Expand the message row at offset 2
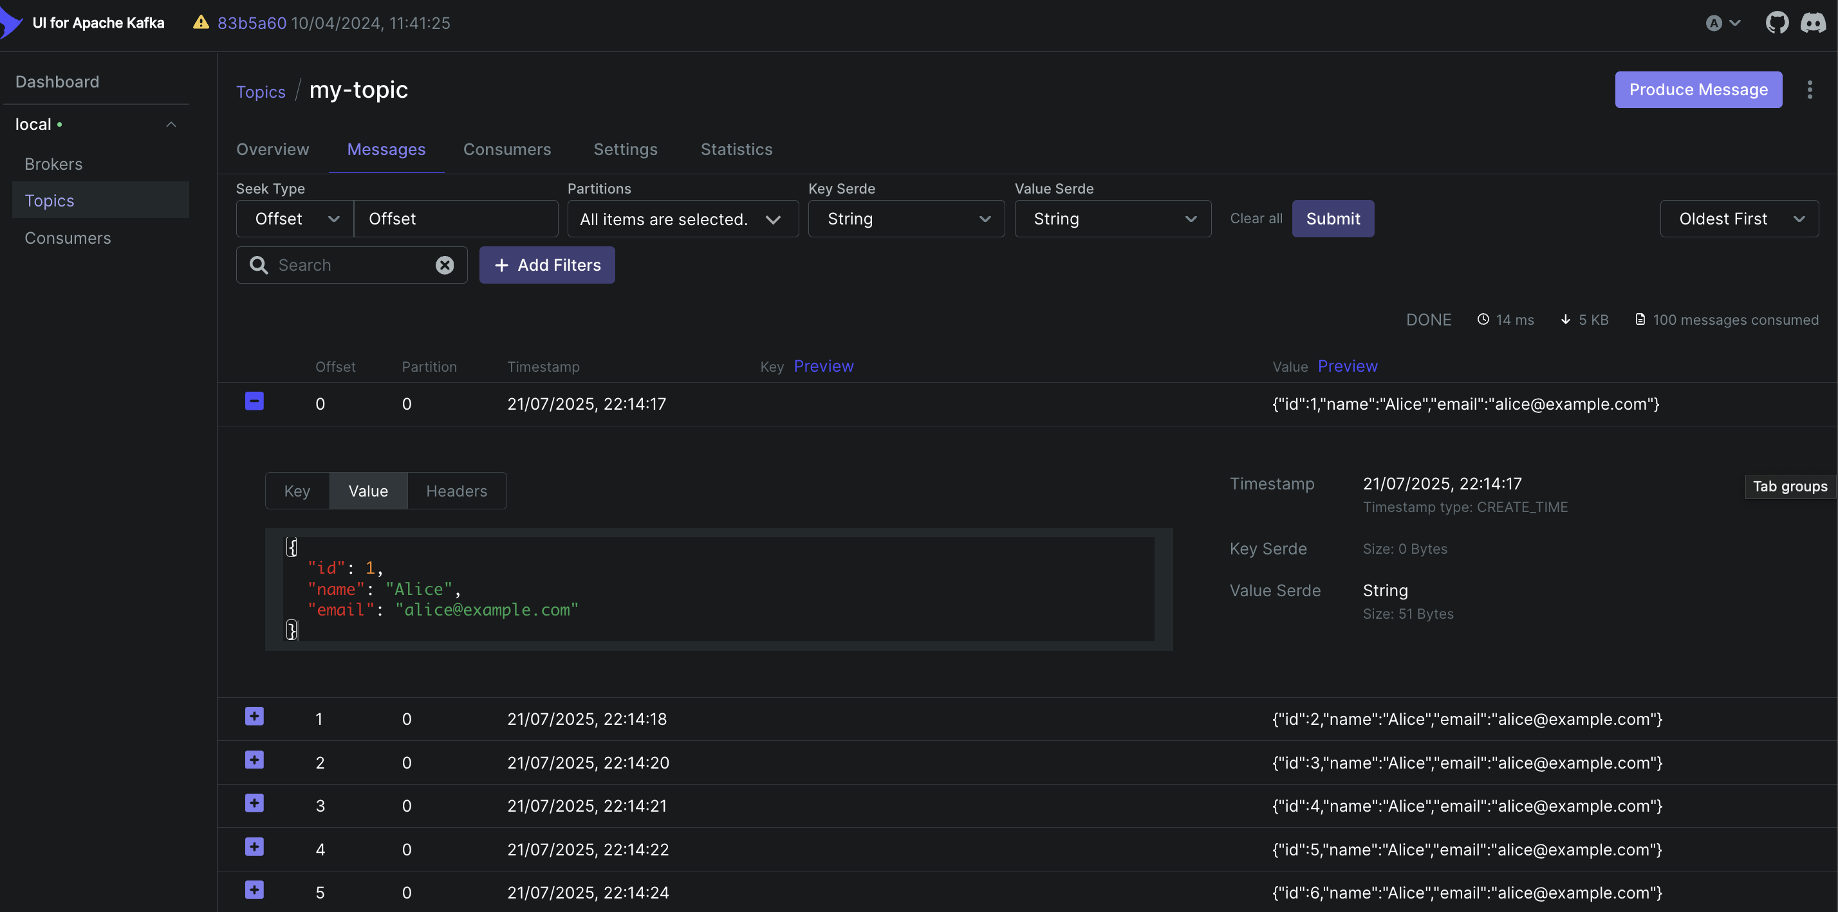1838x912 pixels. 254,760
